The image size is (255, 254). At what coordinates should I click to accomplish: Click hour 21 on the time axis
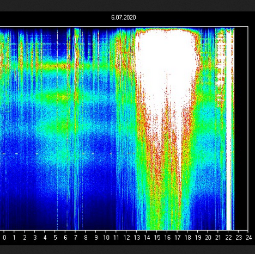coord(218,237)
